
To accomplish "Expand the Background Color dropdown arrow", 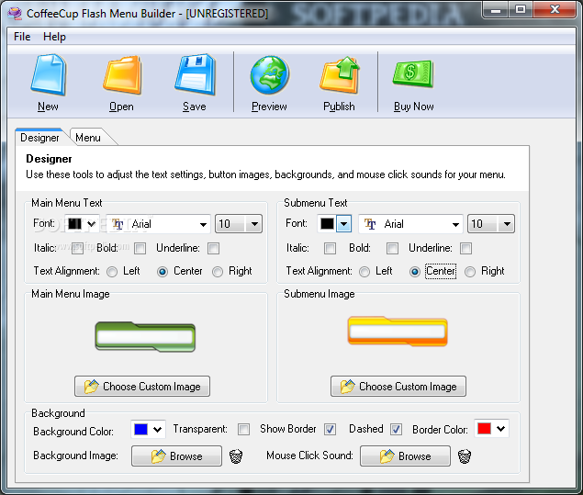I will [x=157, y=430].
